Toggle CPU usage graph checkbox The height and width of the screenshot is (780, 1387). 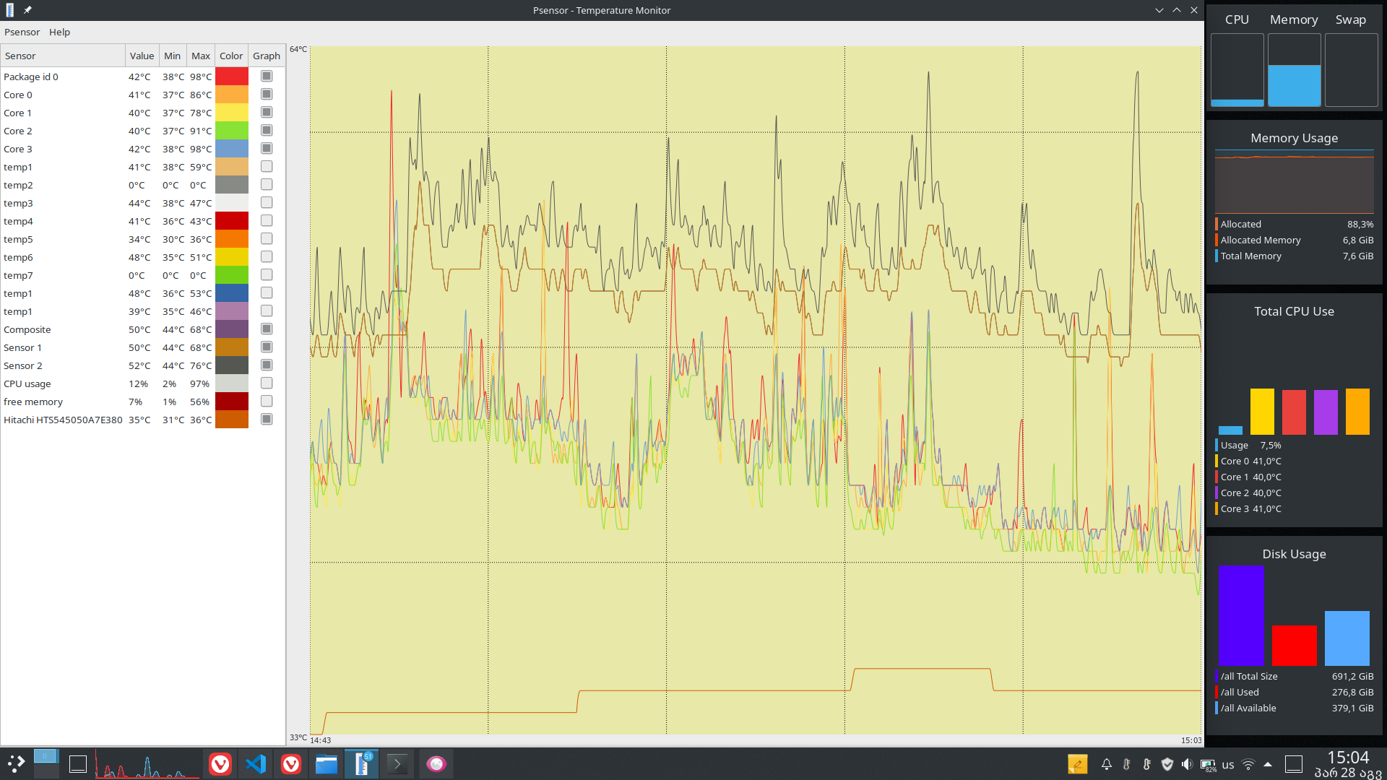tap(267, 383)
